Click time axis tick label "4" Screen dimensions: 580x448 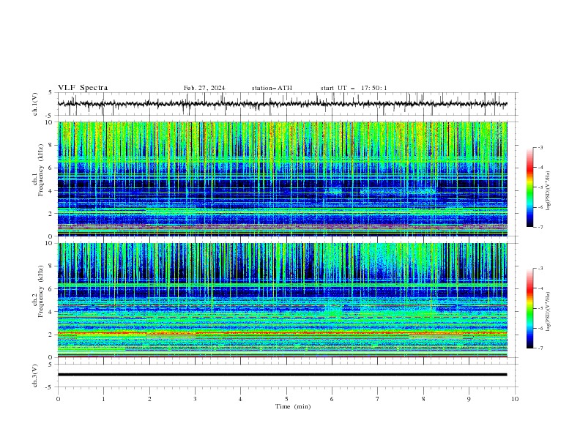click(x=241, y=399)
